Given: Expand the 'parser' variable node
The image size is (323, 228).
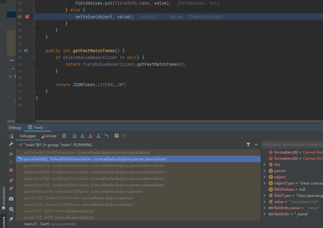Looking at the screenshot, I should tap(264, 171).
